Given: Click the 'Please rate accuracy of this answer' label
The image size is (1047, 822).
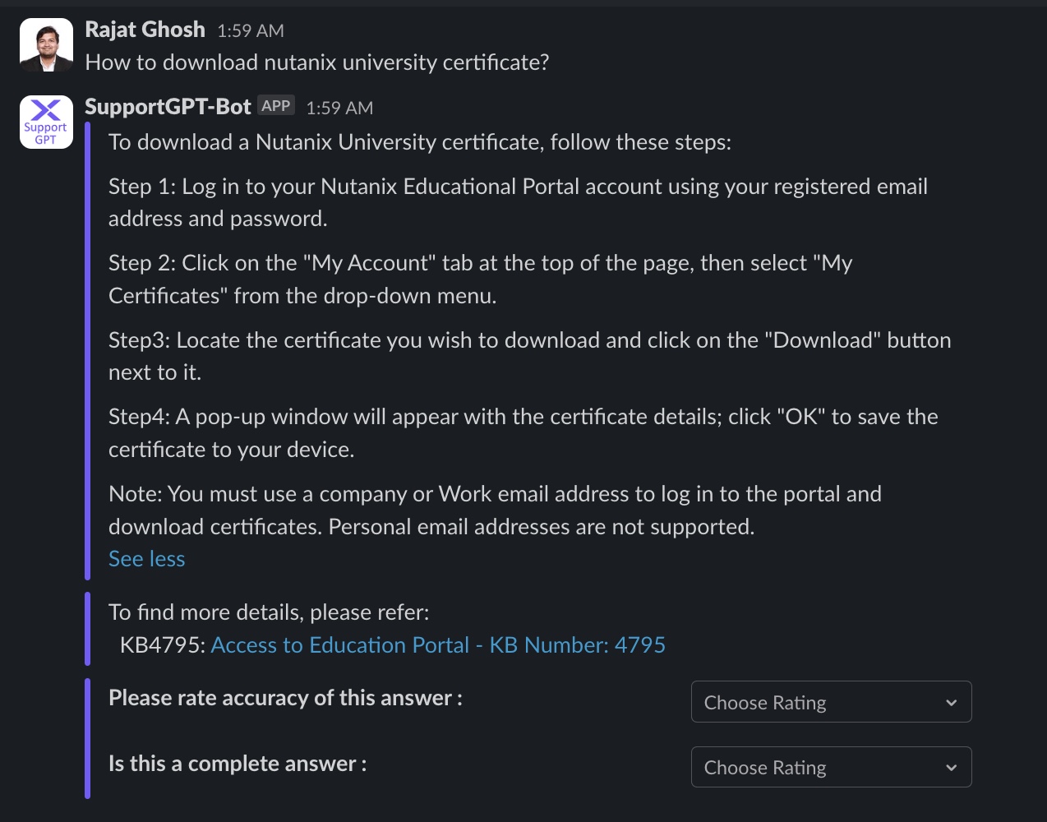Looking at the screenshot, I should point(286,698).
